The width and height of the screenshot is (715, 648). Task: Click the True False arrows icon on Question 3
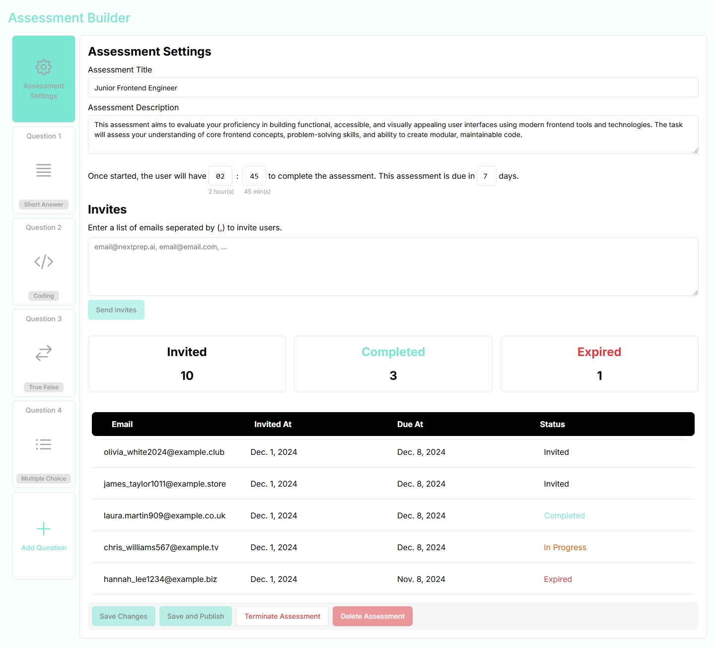tap(44, 353)
